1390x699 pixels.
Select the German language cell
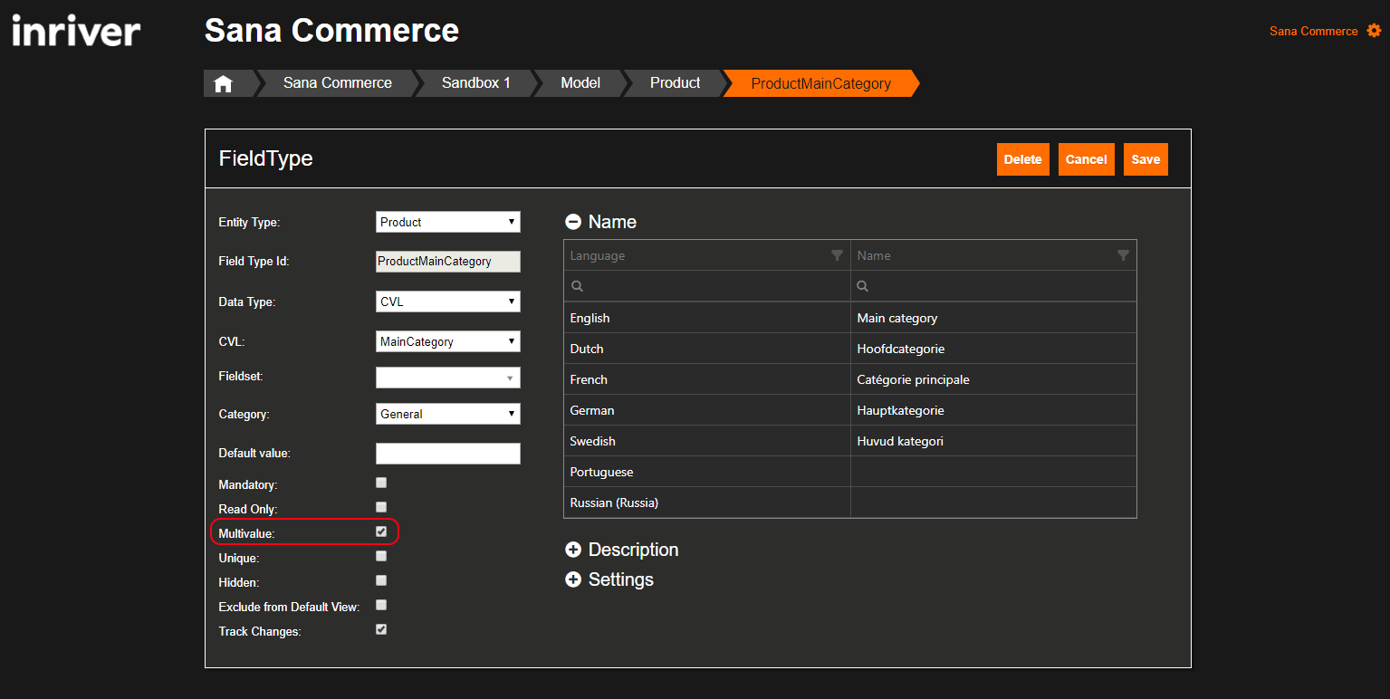[706, 410]
